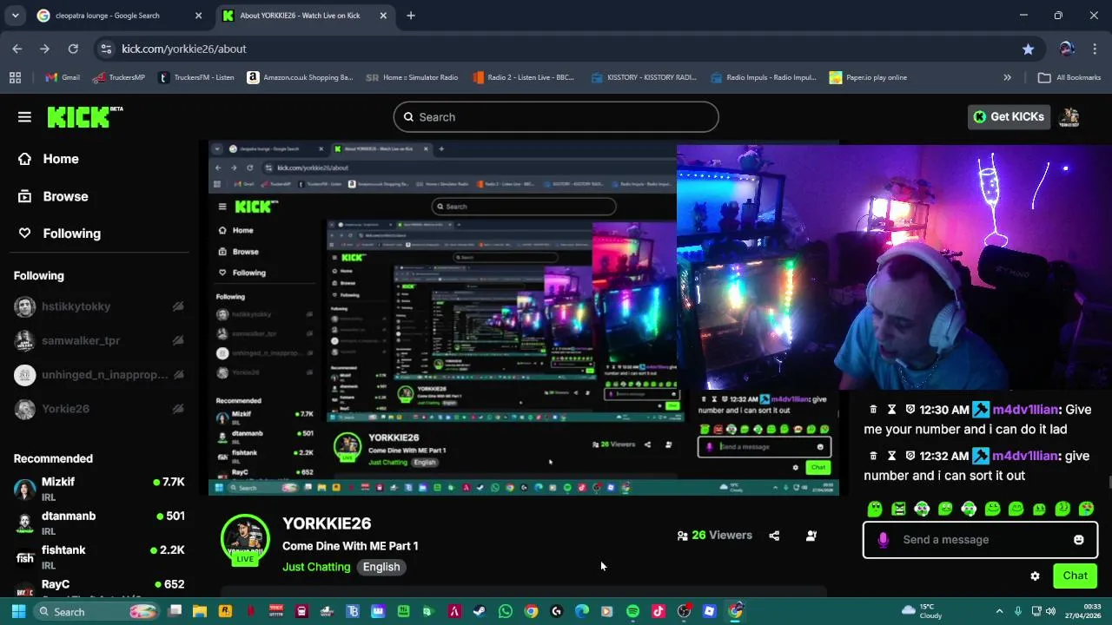The image size is (1112, 625).
Task: Open the emoji picker in chat input
Action: [1078, 540]
